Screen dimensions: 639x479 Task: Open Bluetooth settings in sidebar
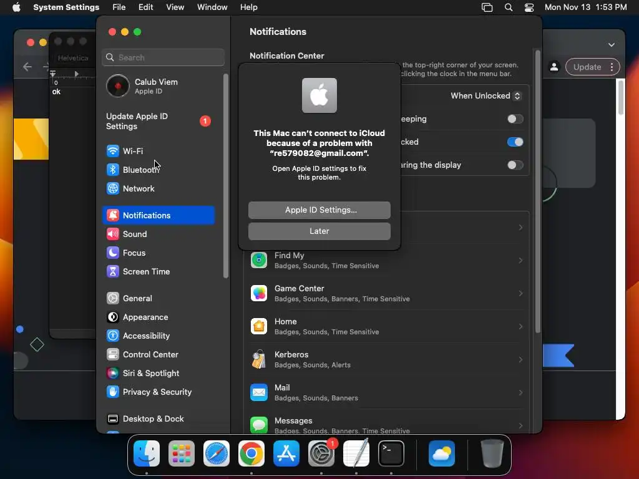(x=158, y=170)
